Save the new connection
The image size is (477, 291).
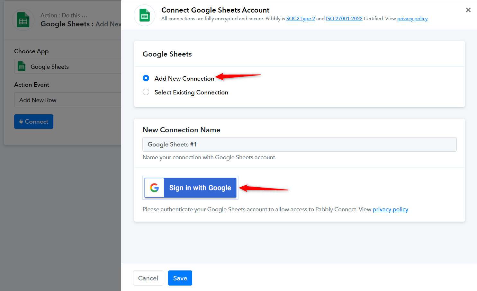[x=180, y=278]
